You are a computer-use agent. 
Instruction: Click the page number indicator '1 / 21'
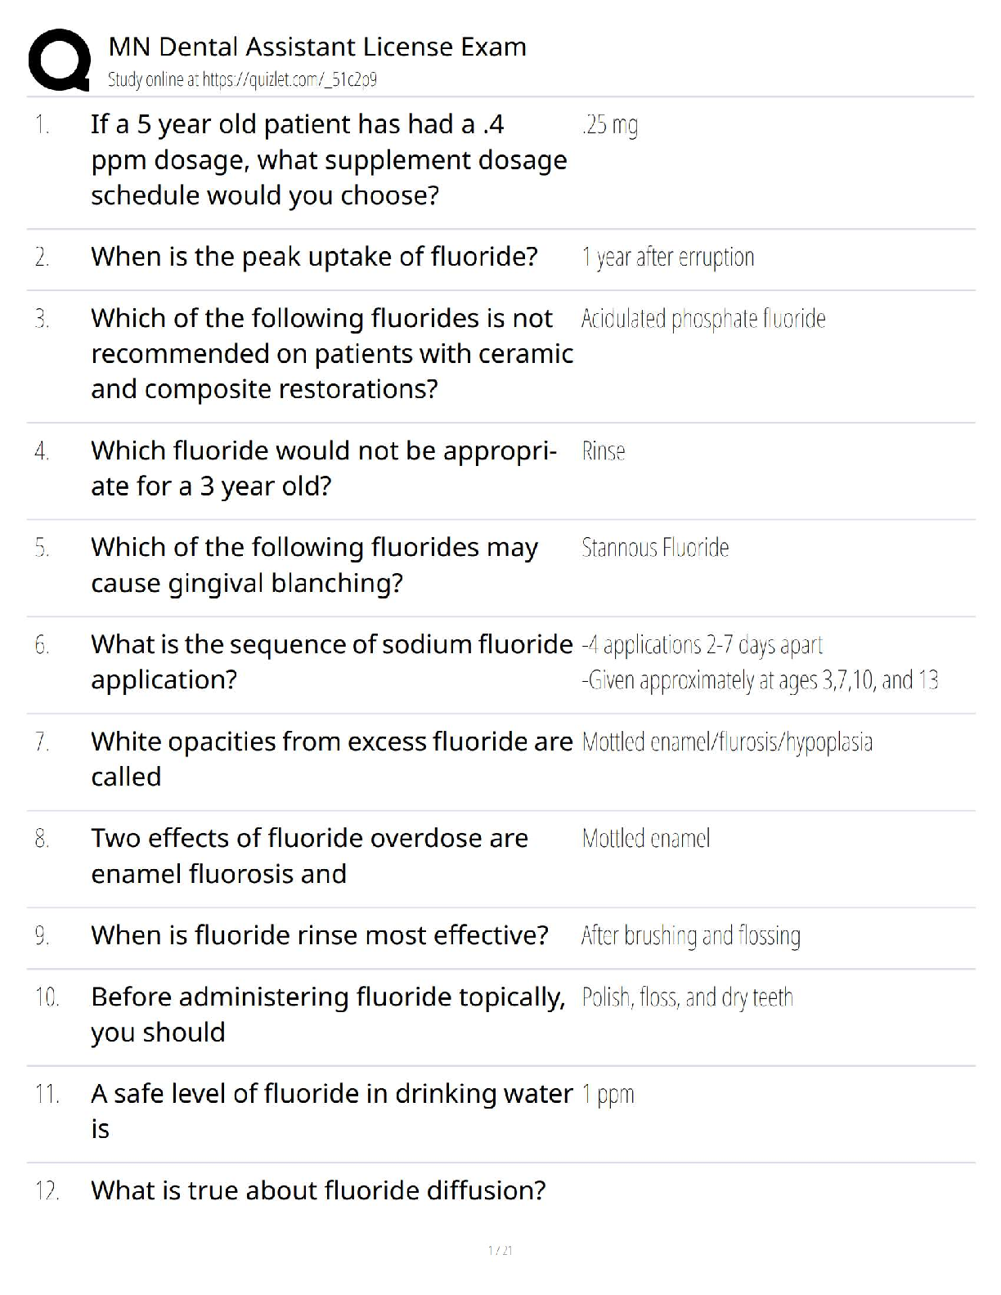(x=500, y=1250)
